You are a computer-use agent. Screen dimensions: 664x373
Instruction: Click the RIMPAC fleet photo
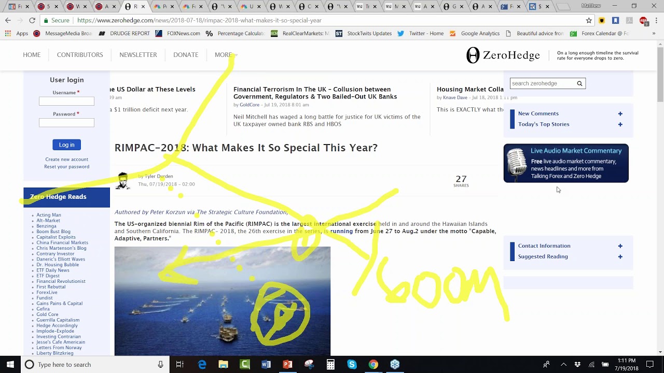click(222, 301)
